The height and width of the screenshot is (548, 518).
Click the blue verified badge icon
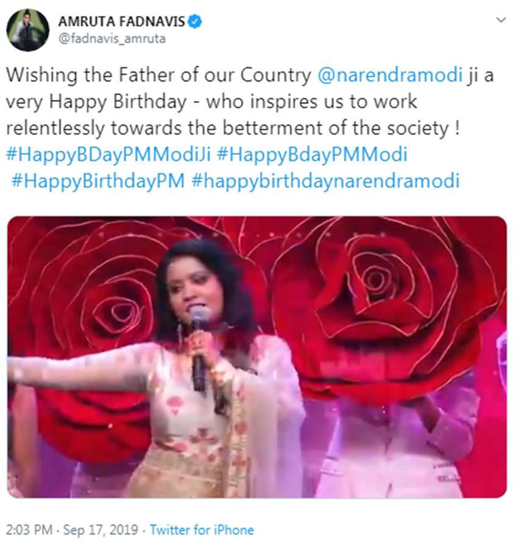(x=195, y=21)
